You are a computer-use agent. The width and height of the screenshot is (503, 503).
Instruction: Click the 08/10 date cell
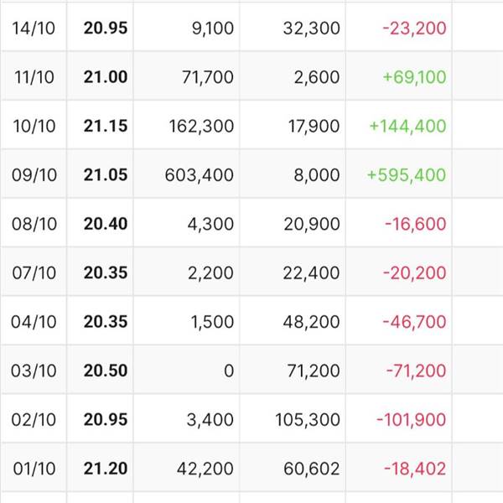click(x=34, y=224)
